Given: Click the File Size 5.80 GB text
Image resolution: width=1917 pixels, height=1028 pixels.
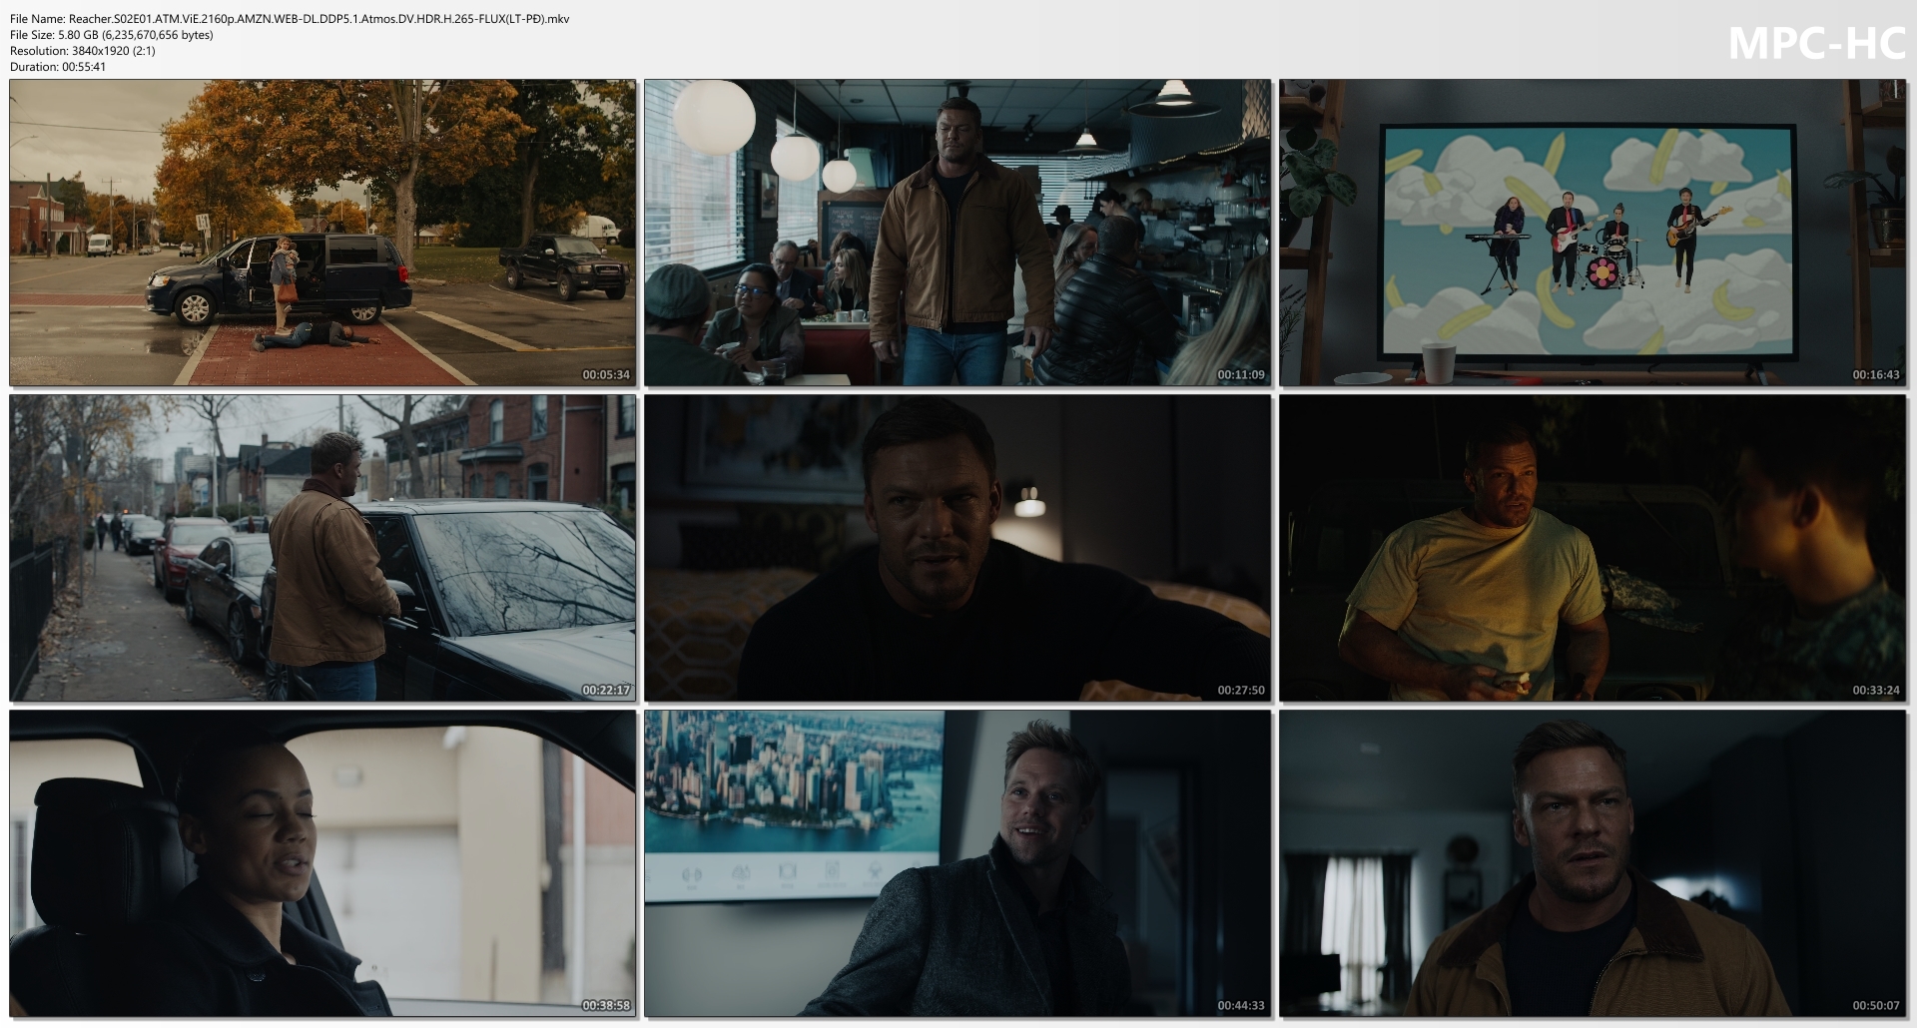Looking at the screenshot, I should point(111,35).
